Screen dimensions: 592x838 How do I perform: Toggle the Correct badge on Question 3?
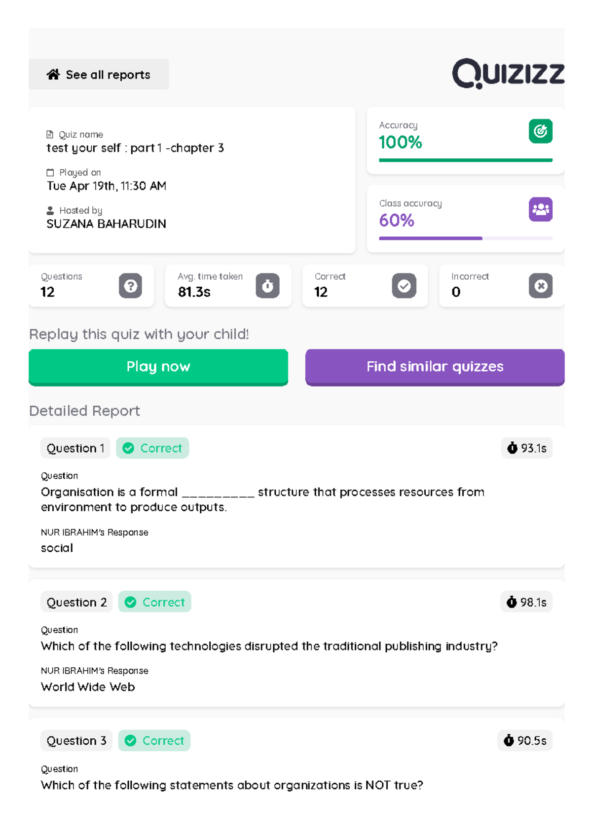154,740
